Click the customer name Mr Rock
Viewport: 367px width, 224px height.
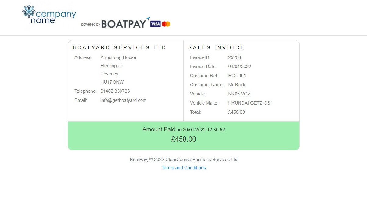click(237, 85)
